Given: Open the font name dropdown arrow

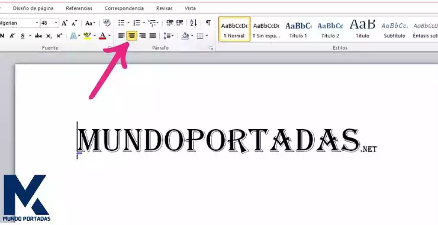Looking at the screenshot, I should (x=37, y=23).
